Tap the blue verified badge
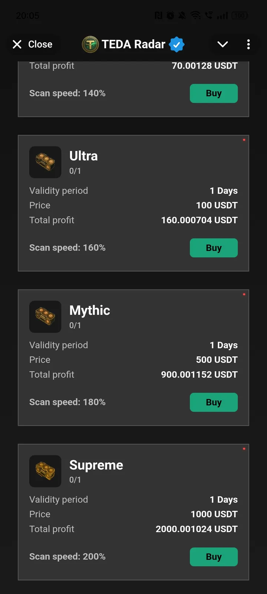This screenshot has width=267, height=594. (x=177, y=45)
